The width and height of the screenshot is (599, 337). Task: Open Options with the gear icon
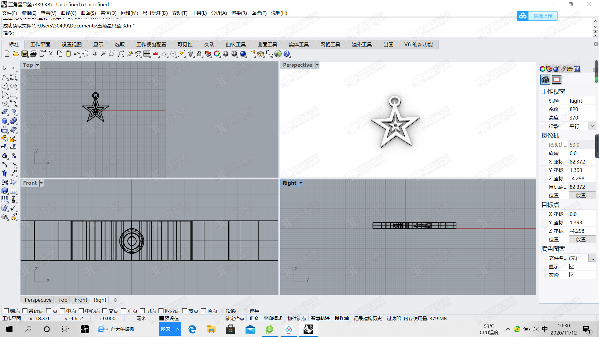[x=261, y=54]
